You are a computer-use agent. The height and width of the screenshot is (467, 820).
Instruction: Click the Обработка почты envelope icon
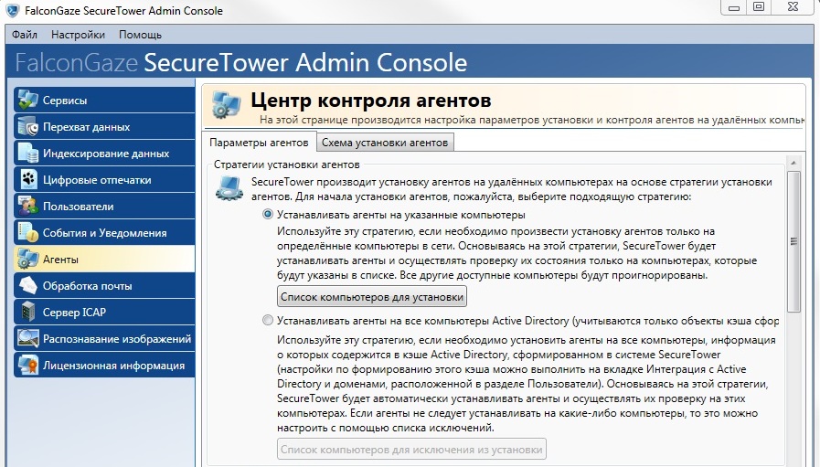tap(27, 285)
